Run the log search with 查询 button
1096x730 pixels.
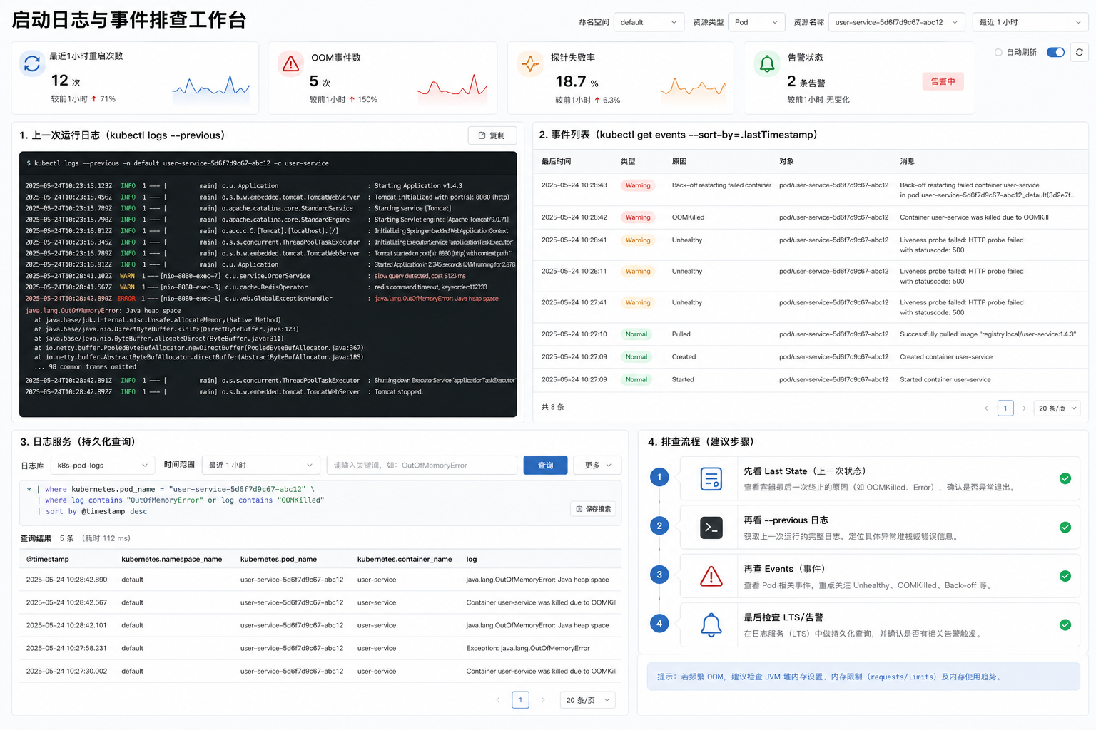545,465
